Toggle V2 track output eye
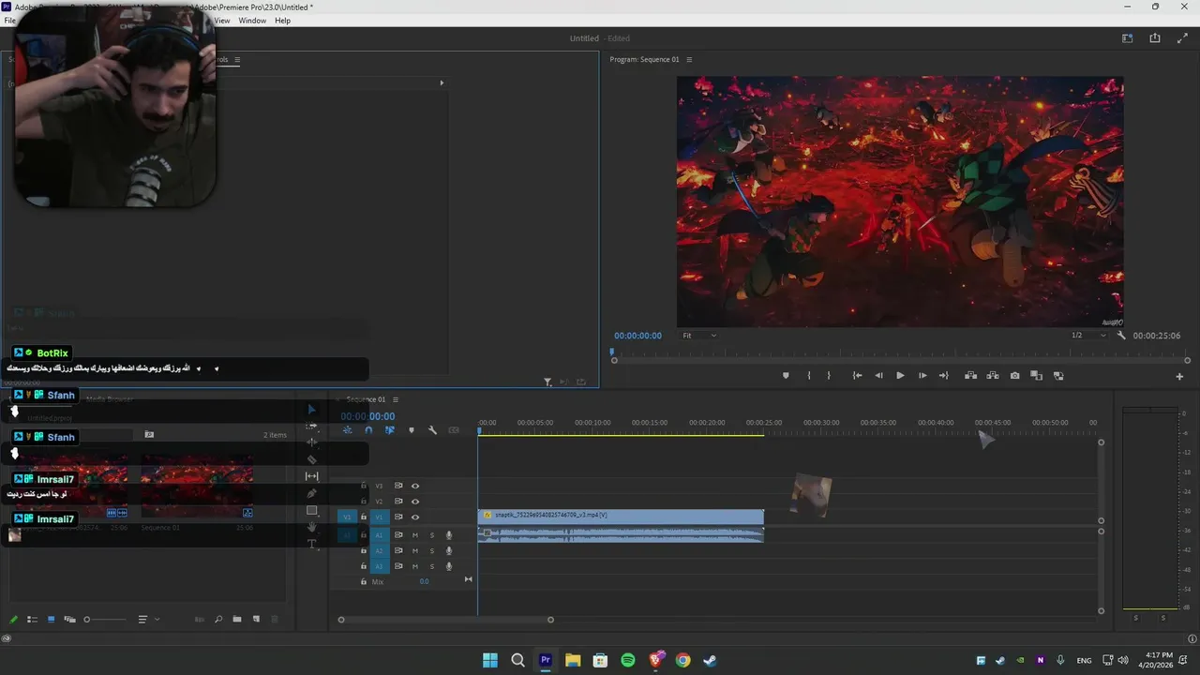Image resolution: width=1200 pixels, height=675 pixels. 415,502
